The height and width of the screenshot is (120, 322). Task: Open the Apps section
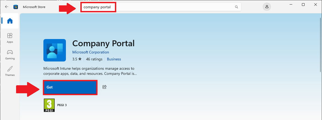10,38
